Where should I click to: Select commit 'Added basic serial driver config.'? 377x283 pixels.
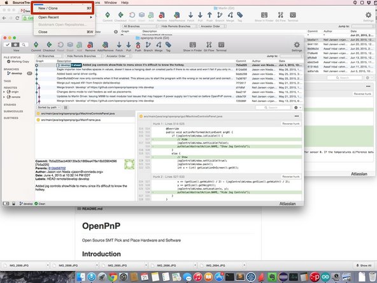(169, 74)
